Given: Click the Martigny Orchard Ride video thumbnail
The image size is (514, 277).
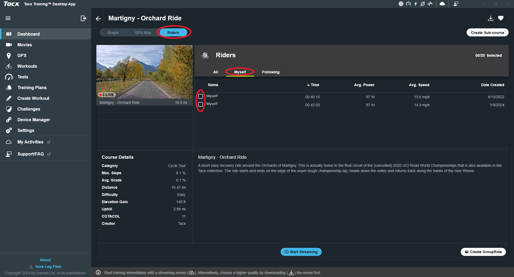Looking at the screenshot, I should coord(145,72).
